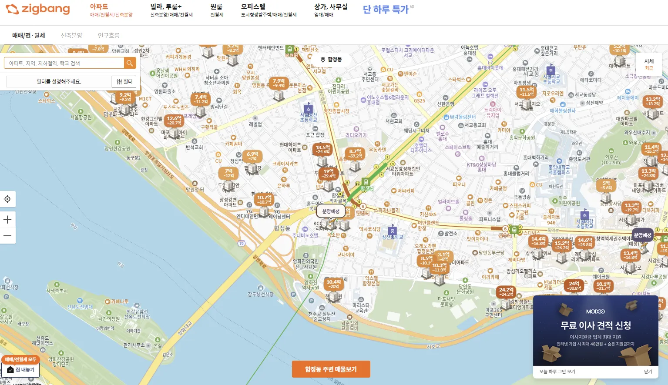The image size is (668, 385).
Task: Click the 합정동 주변 매물보기 button
Action: pos(331,369)
